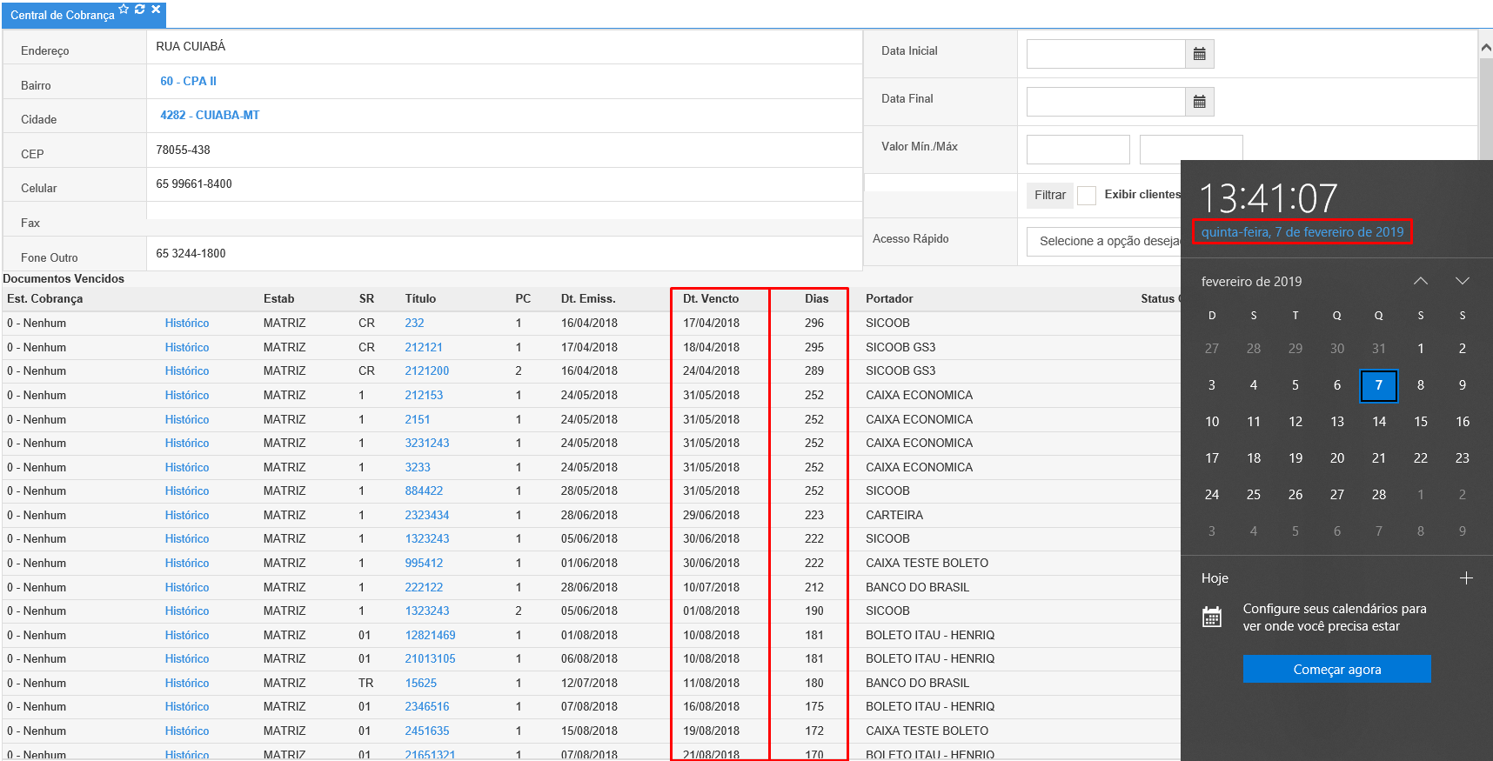Click the Hoje heading in calendar flyout
This screenshot has height=761, width=1493.
(x=1215, y=578)
